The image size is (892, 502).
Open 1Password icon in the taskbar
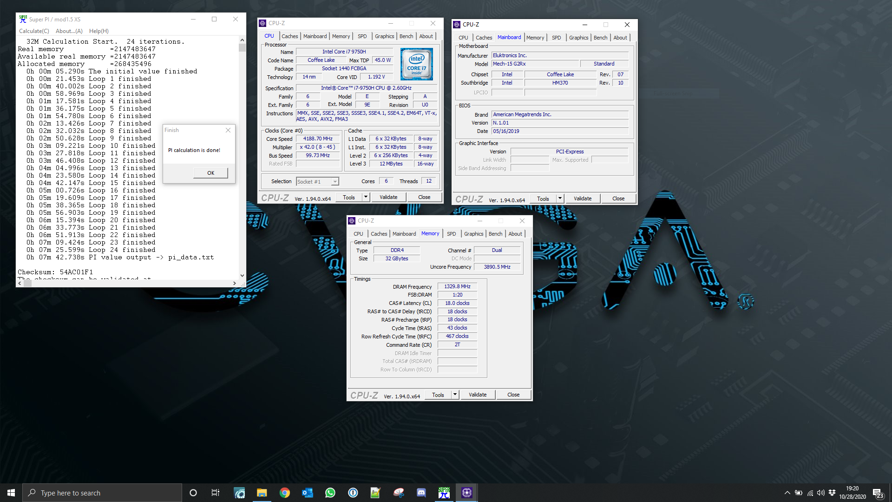[x=353, y=493]
